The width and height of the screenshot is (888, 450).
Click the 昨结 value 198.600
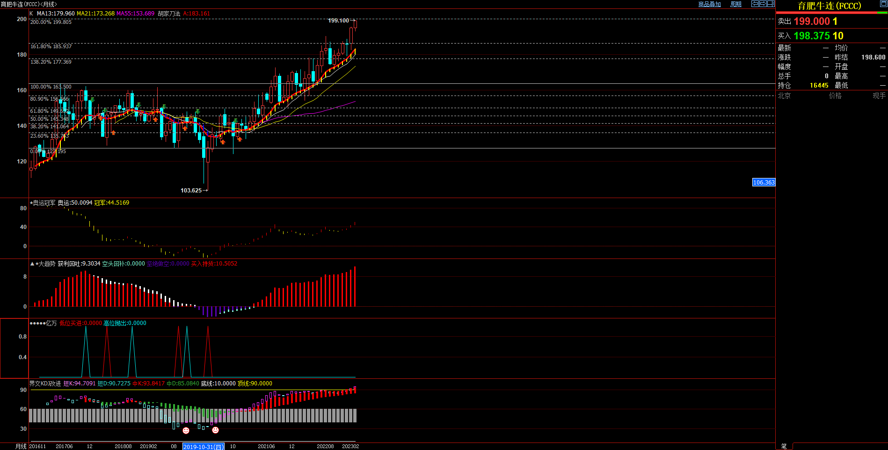pos(873,57)
